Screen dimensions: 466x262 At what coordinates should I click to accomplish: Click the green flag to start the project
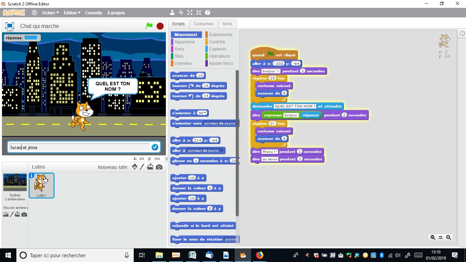(x=149, y=26)
